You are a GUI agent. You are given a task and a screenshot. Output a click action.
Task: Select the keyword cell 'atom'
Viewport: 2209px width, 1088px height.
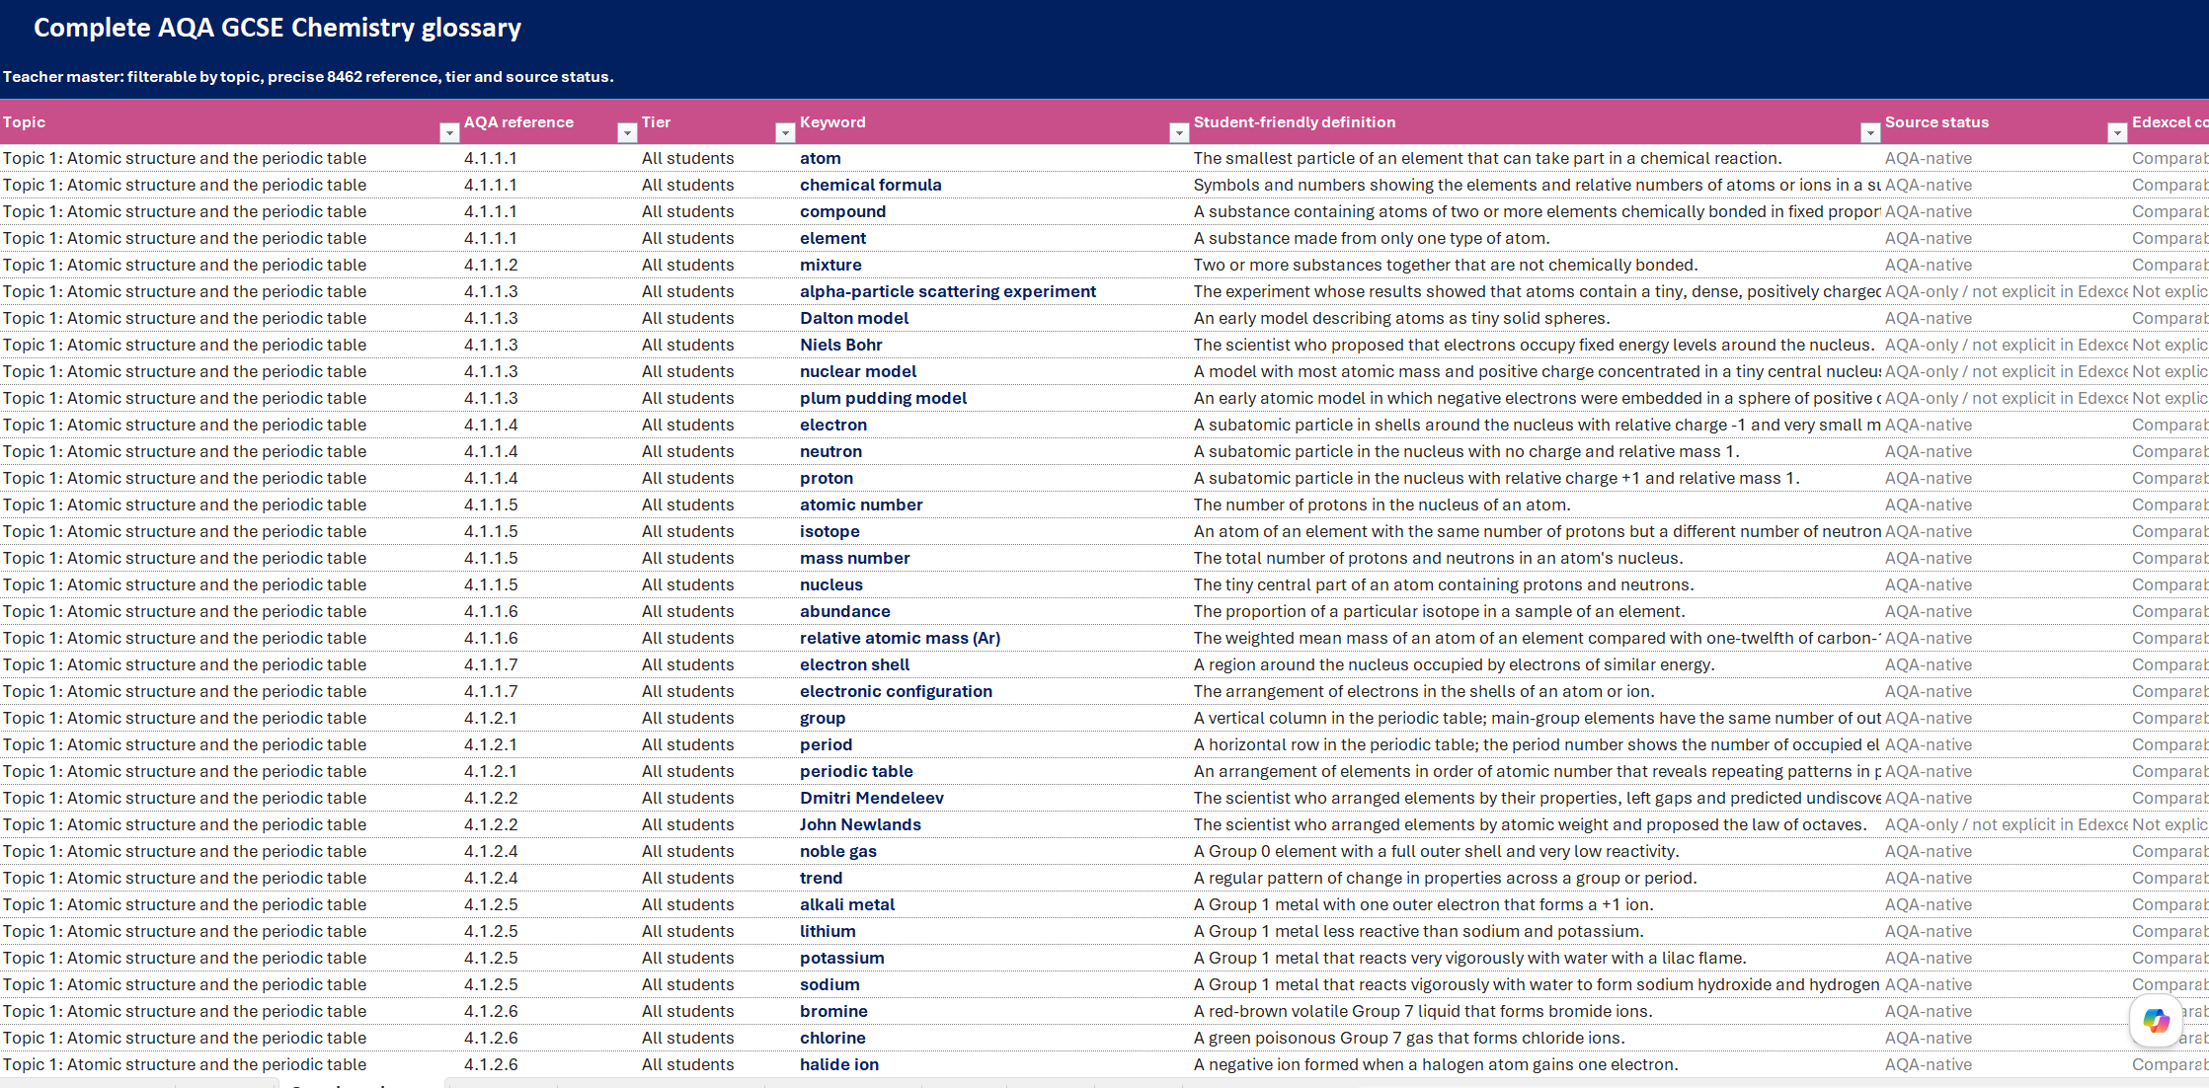point(992,158)
